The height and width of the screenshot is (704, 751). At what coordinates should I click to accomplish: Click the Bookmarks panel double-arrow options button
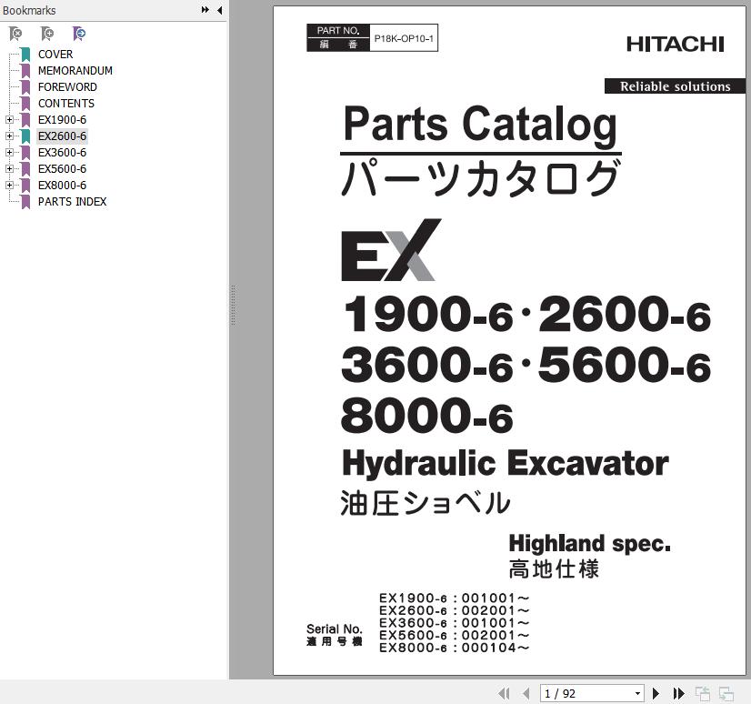point(205,10)
